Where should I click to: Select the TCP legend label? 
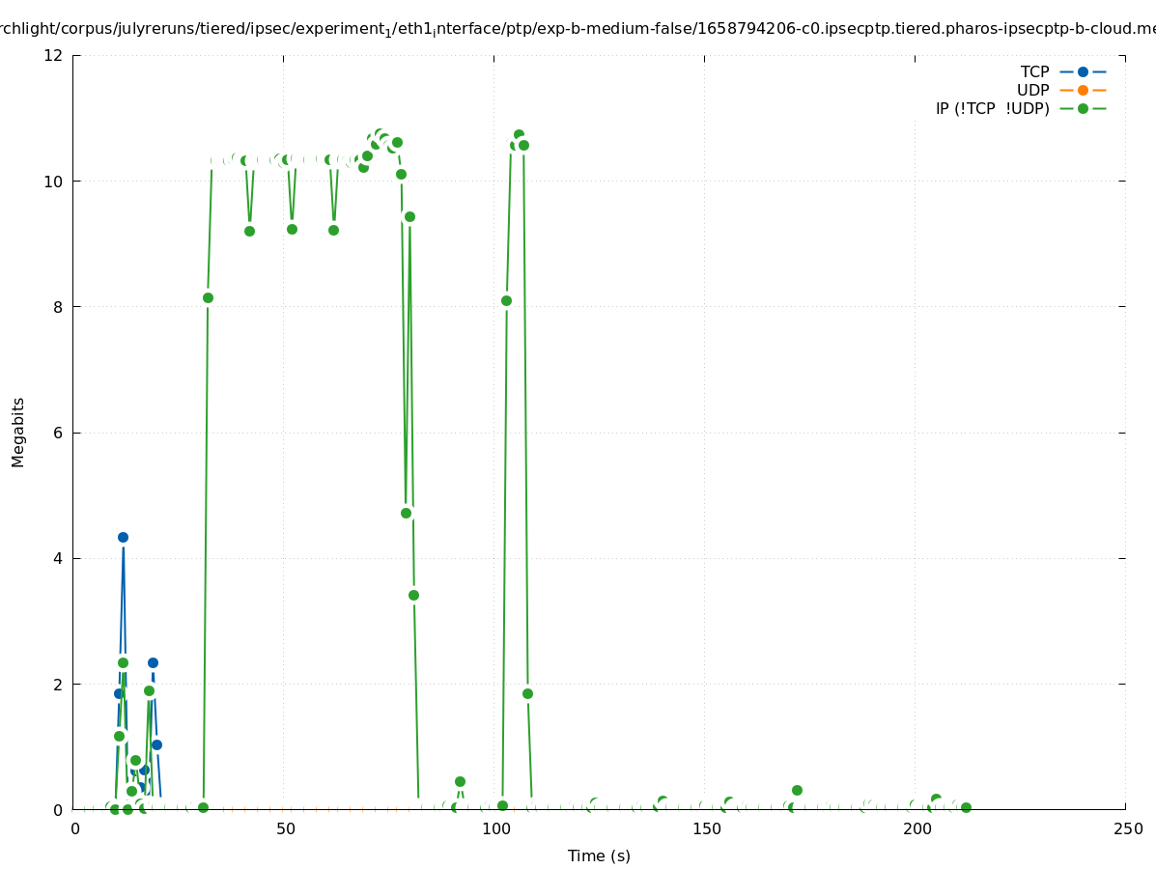[1034, 71]
